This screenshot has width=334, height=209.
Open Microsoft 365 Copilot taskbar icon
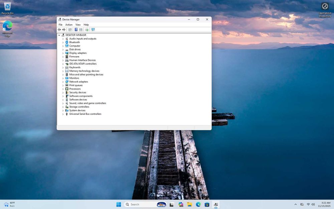click(181, 205)
